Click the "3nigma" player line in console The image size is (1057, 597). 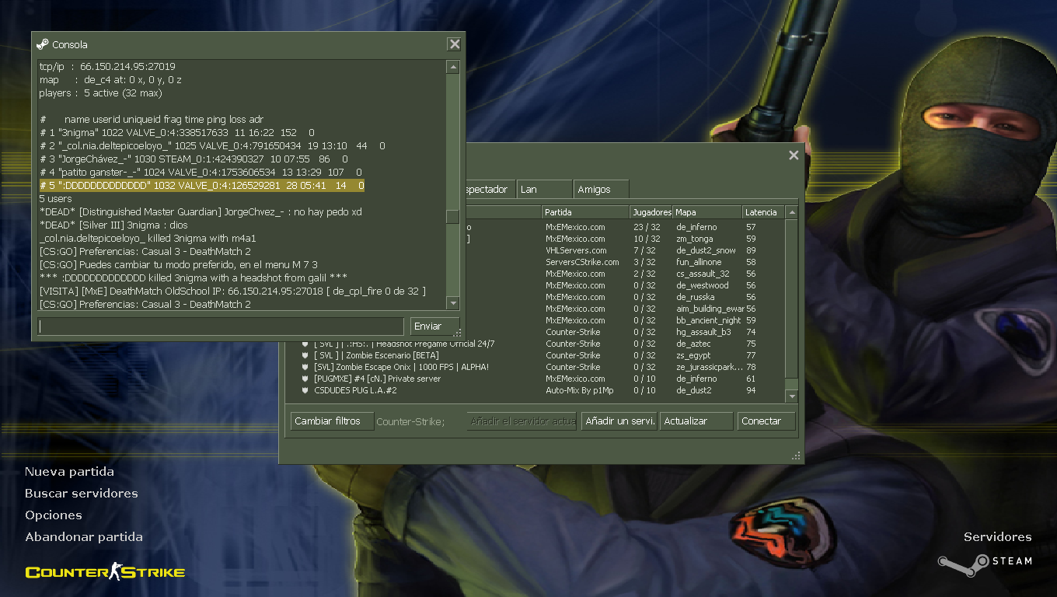(x=178, y=133)
